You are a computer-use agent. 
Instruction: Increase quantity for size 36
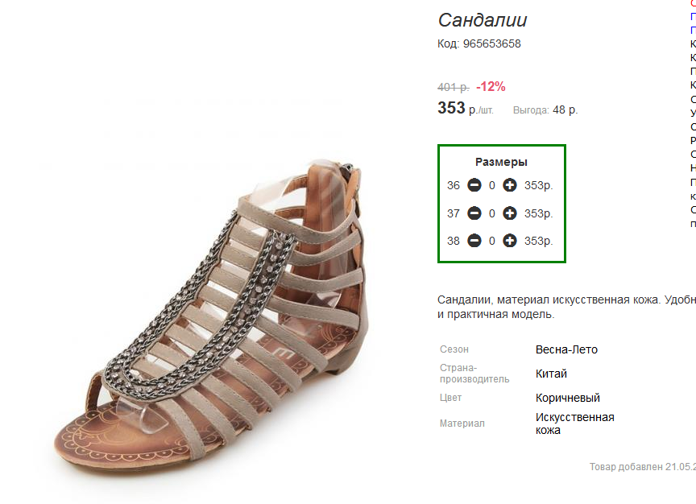tap(510, 185)
